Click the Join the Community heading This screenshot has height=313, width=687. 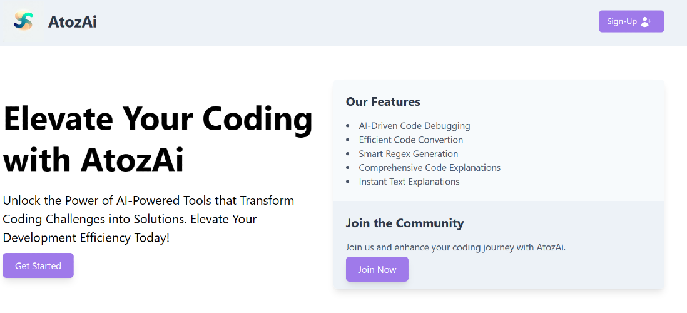(x=404, y=223)
